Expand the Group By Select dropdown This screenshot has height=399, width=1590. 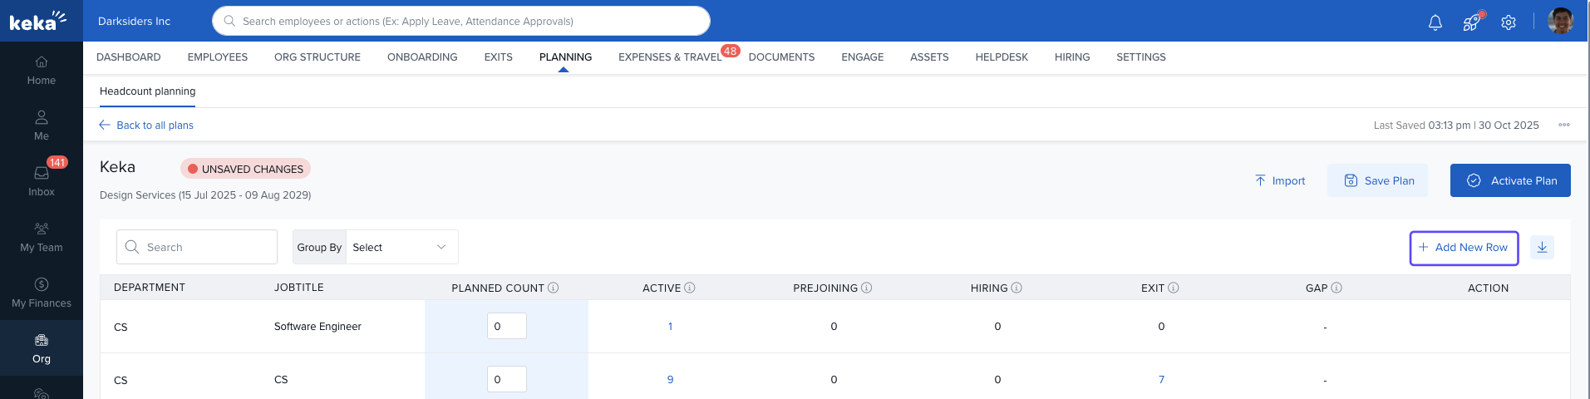pos(401,248)
